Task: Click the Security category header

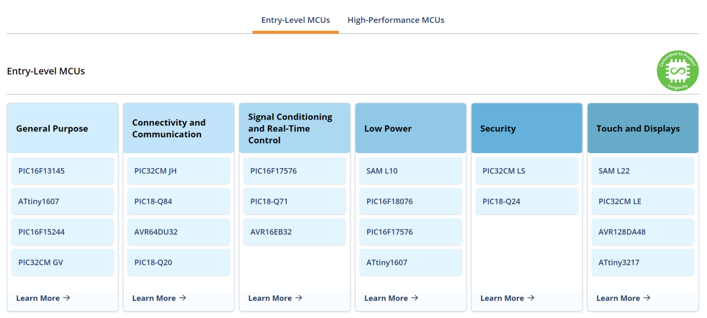Action: coord(527,128)
